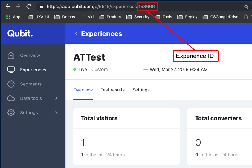Reload the page with refresh icon
The width and height of the screenshot is (252, 168).
pyautogui.click(x=29, y=7)
